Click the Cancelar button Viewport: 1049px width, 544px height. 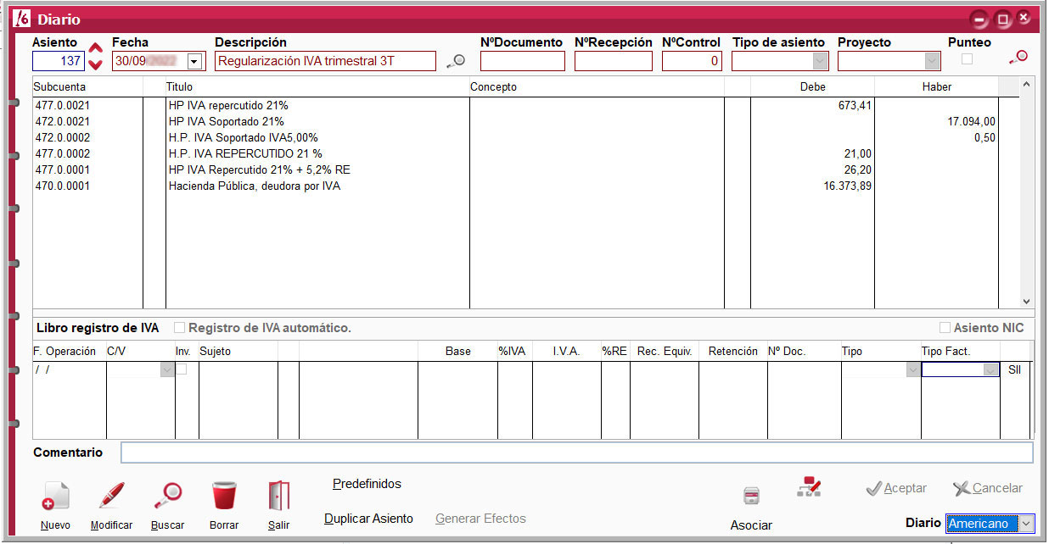pyautogui.click(x=988, y=489)
